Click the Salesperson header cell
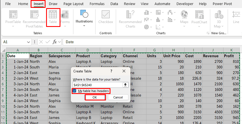This screenshot has width=242, height=124. click(x=62, y=56)
